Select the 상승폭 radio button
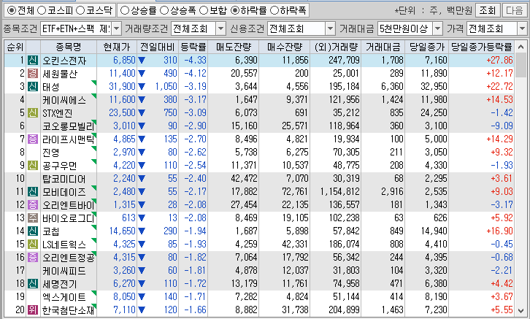The height and width of the screenshot is (319, 530). (164, 10)
